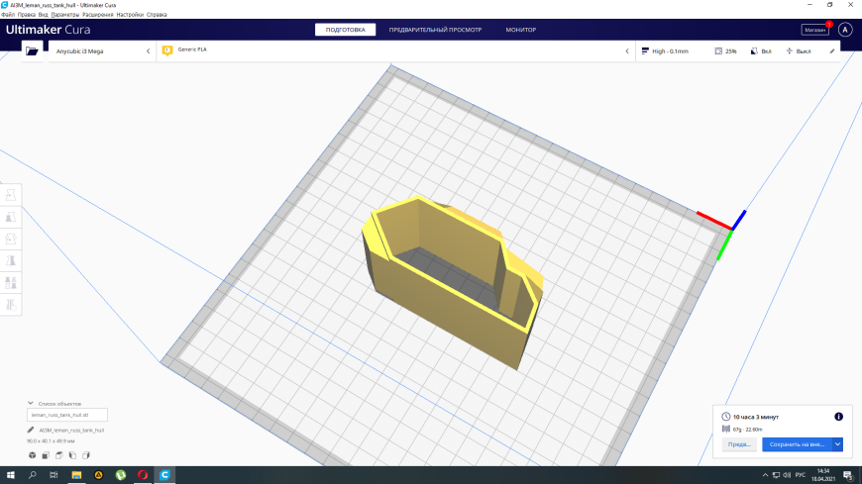Screen dimensions: 862x484
Task: Switch to ПРЕДВАРИТЕЛЬНЫЙ ПРОСМОТР tab
Action: point(435,30)
